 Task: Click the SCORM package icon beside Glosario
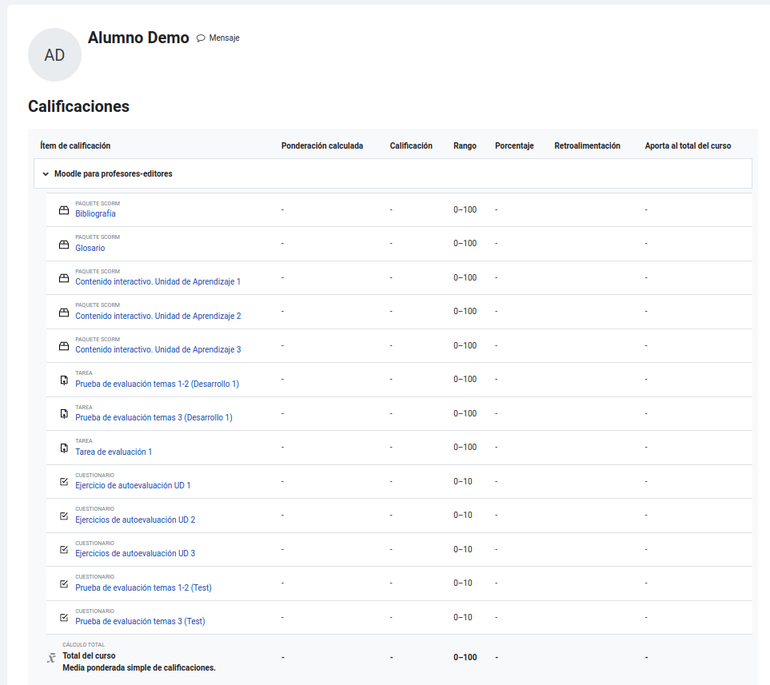tap(64, 245)
